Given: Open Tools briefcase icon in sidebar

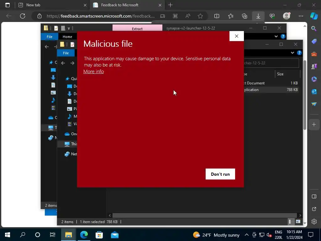Looking at the screenshot, I should coord(314,54).
